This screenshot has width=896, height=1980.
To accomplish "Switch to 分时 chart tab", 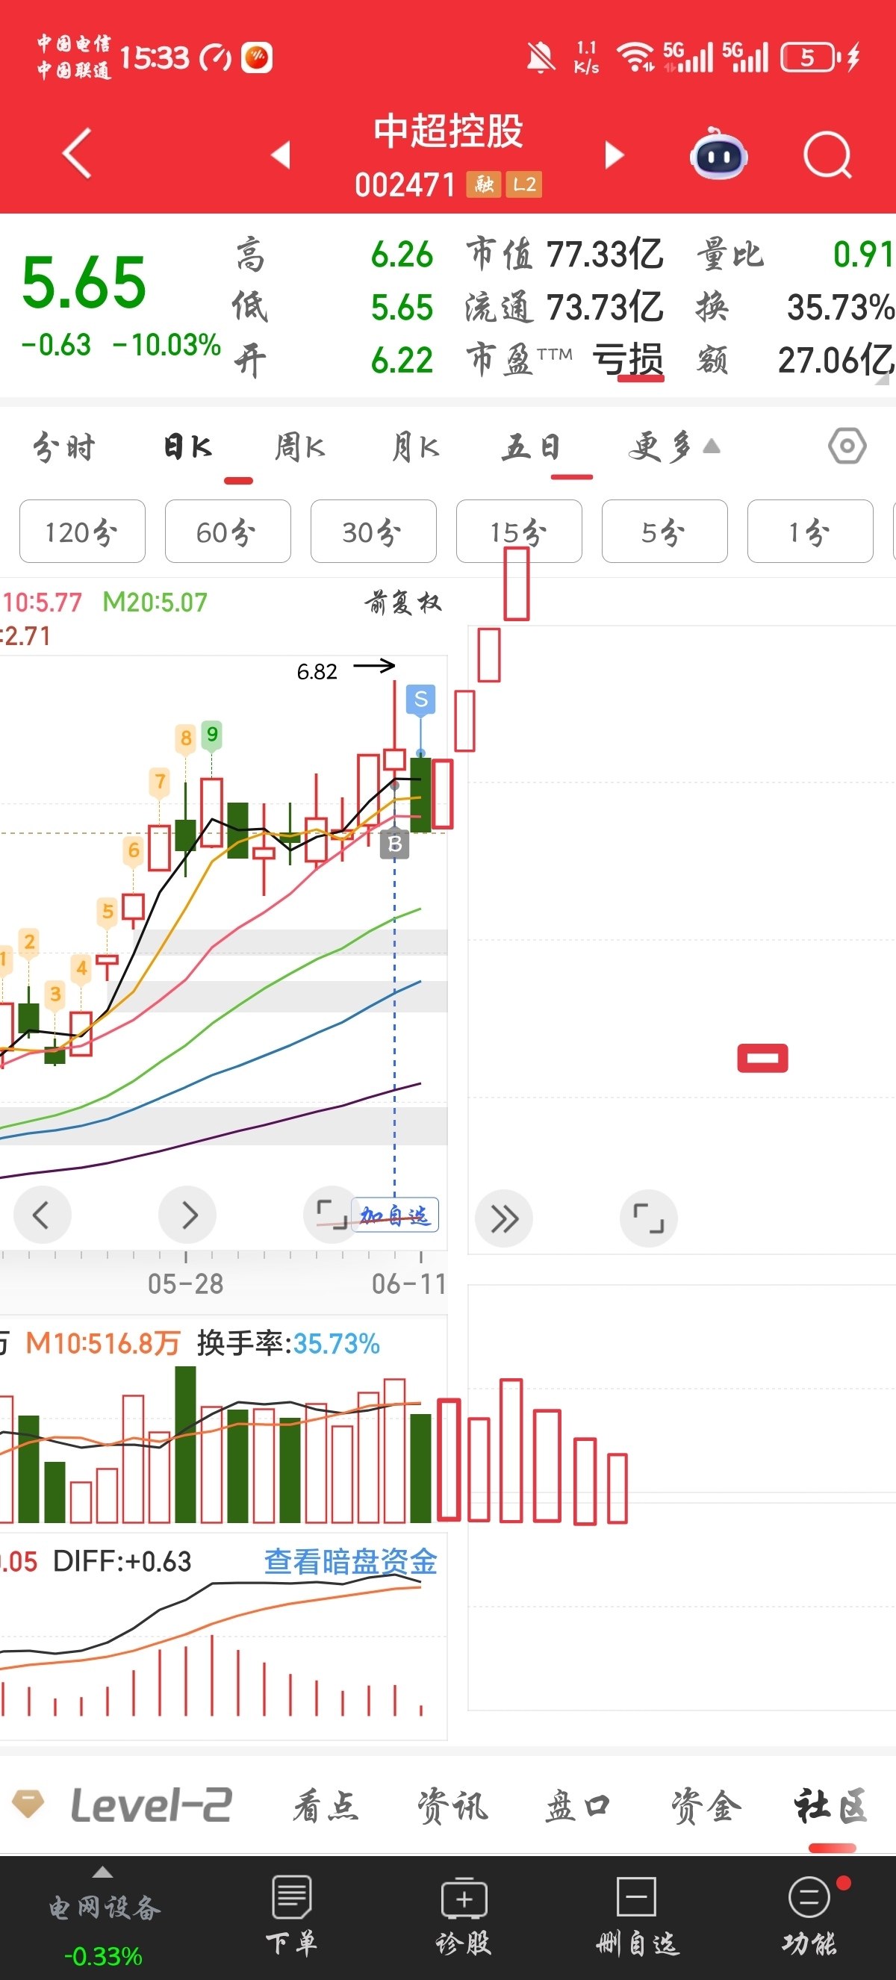I will (63, 446).
